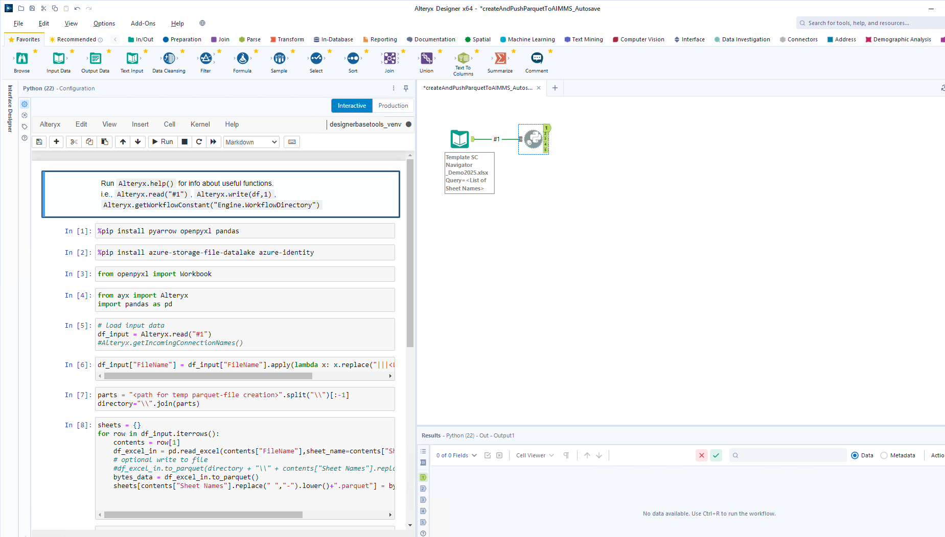Open the tool navigation arrow icon in sidebar

click(x=25, y=115)
